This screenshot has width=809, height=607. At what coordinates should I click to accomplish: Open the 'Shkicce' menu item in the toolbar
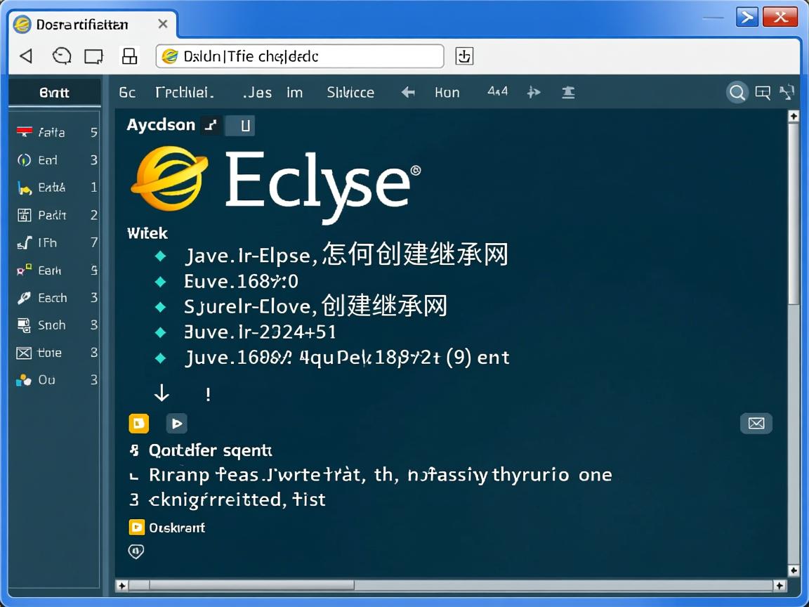coord(350,92)
